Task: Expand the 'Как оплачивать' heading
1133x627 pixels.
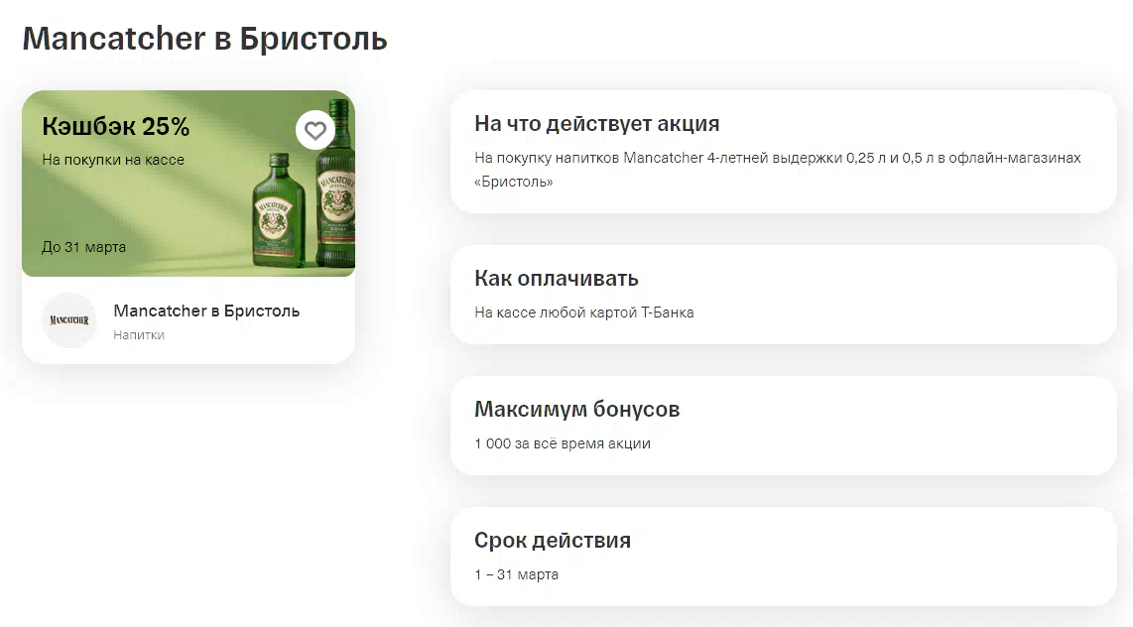Action: (556, 278)
